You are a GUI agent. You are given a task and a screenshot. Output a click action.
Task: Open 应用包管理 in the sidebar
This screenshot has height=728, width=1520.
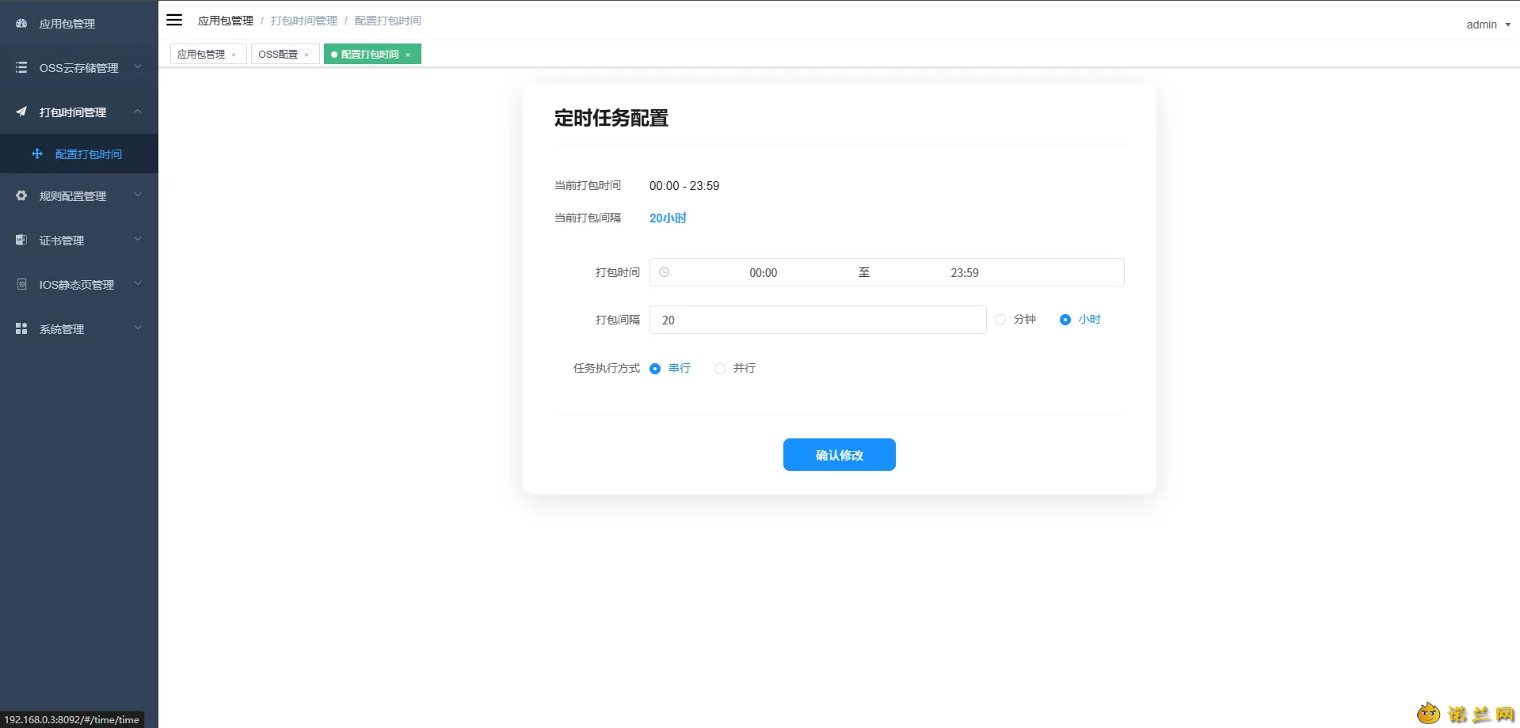tap(79, 24)
